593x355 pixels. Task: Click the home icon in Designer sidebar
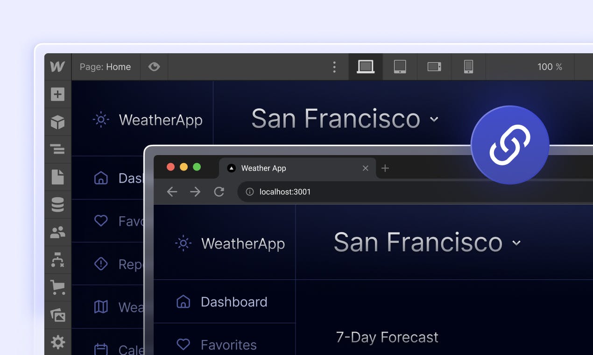coord(101,178)
